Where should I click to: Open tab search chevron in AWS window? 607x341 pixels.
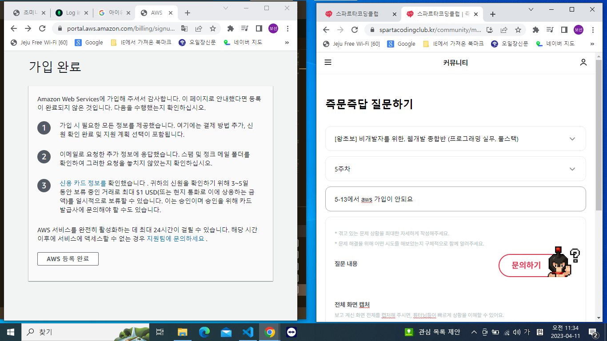point(225,8)
